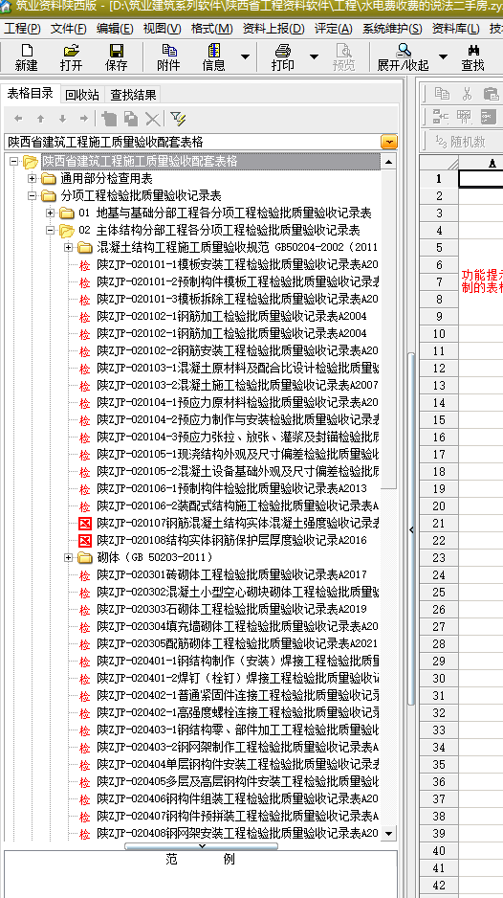The image size is (503, 898).
Task: Switch to the 查找结果 tab
Action: (x=133, y=95)
